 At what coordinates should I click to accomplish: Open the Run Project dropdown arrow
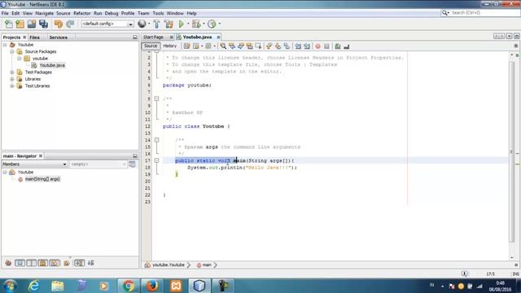click(x=188, y=24)
